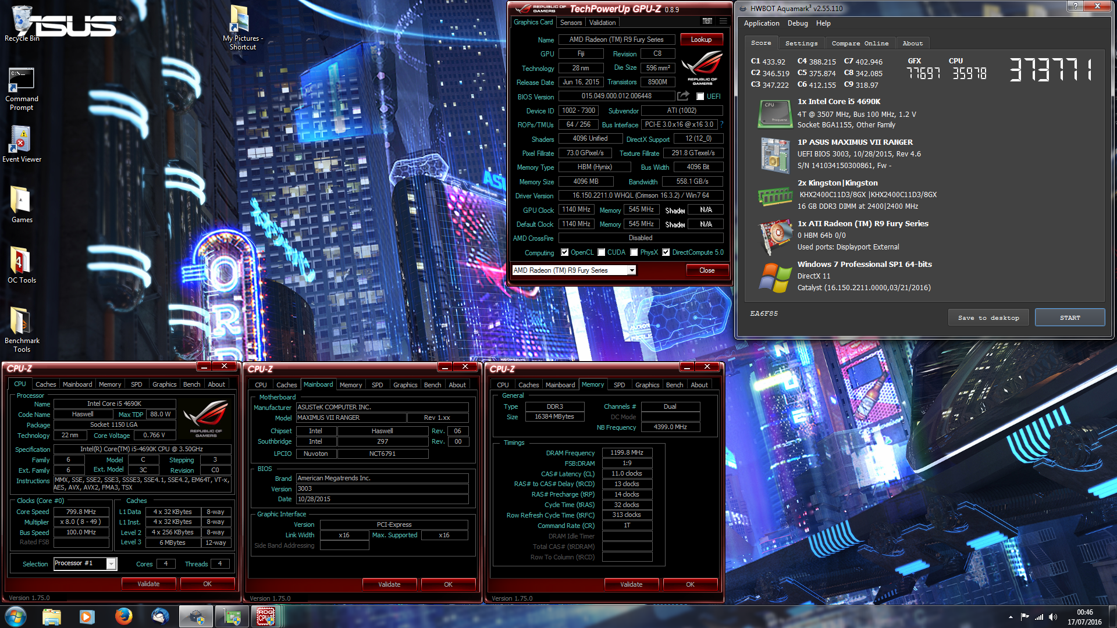
Task: Launch Command Prompt desktop shortcut
Action: [22, 89]
